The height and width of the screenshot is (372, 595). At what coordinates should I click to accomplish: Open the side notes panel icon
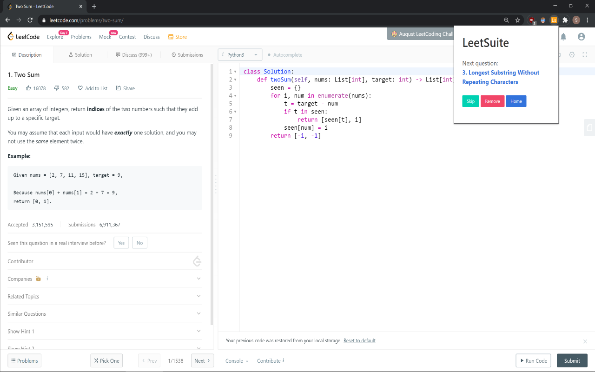[589, 127]
